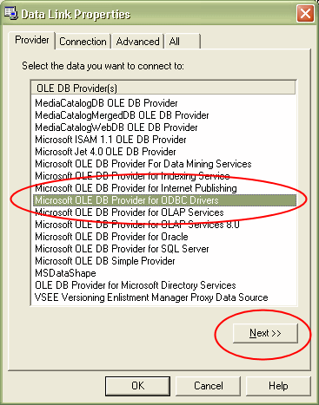Open the Advanced tab

click(x=137, y=42)
